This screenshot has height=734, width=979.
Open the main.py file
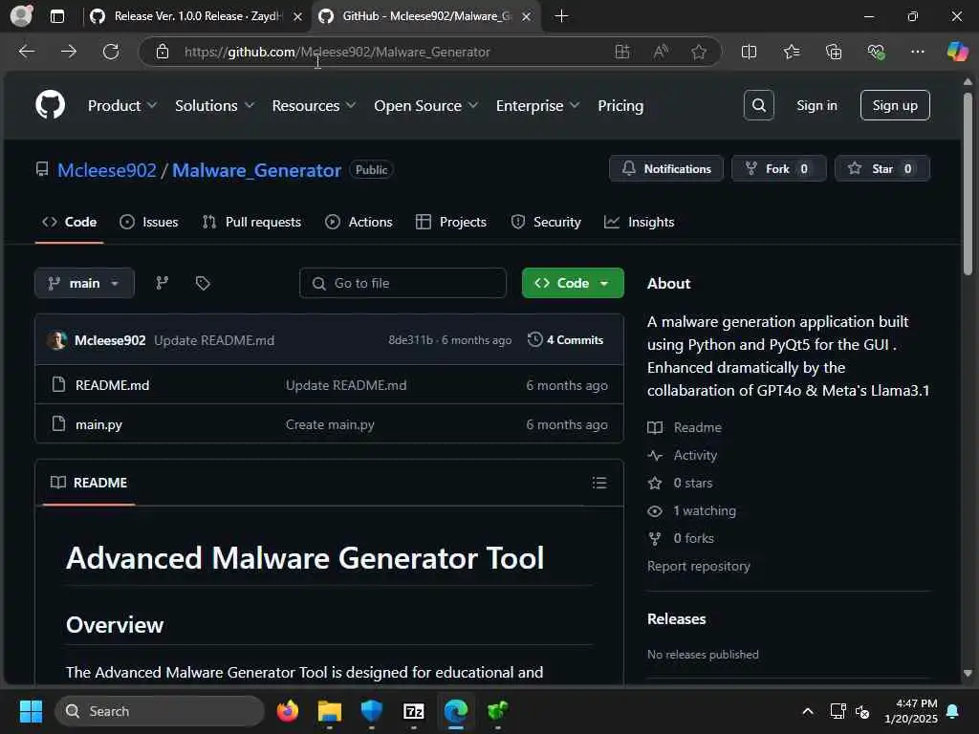[98, 424]
